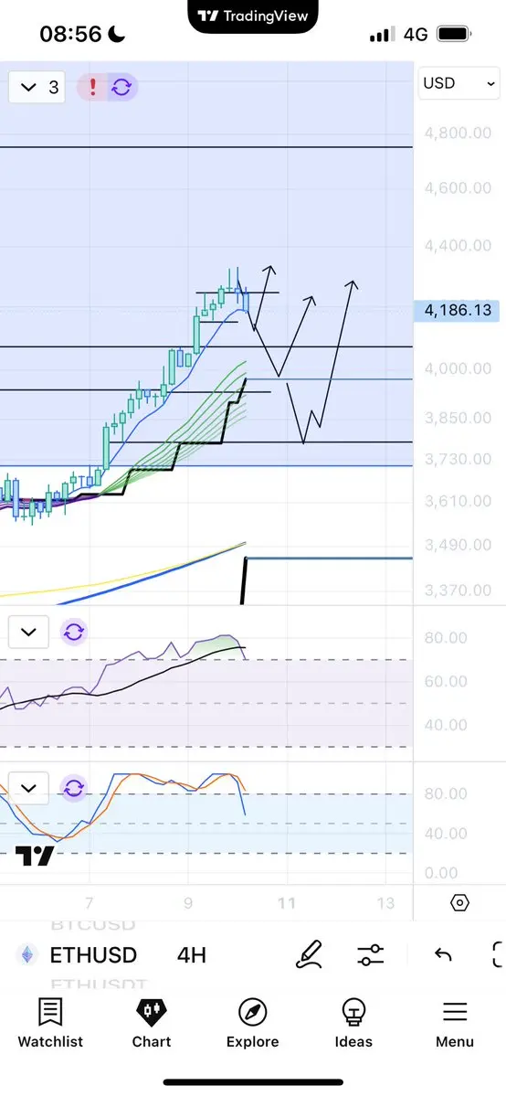Open the drawing tools pencil icon
Viewport: 506px width, 1096px height.
(x=308, y=955)
